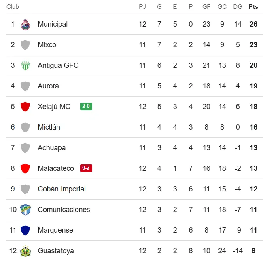
Task: Click the blue Marquense shield icon
Action: coord(25,230)
